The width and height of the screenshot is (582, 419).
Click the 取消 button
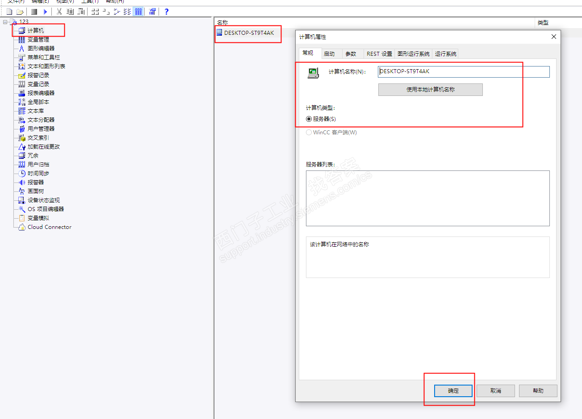pyautogui.click(x=496, y=391)
